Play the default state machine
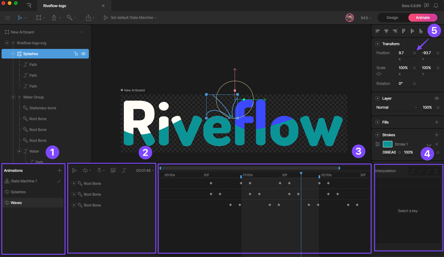 106,18
